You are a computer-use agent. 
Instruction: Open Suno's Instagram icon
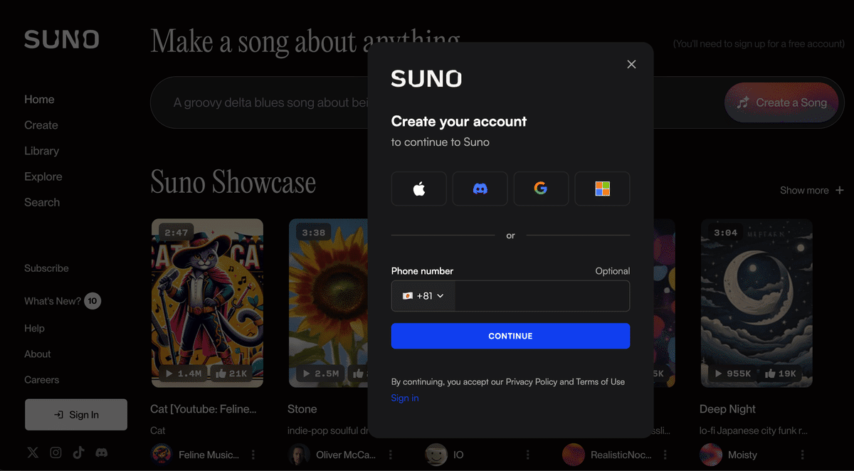56,453
